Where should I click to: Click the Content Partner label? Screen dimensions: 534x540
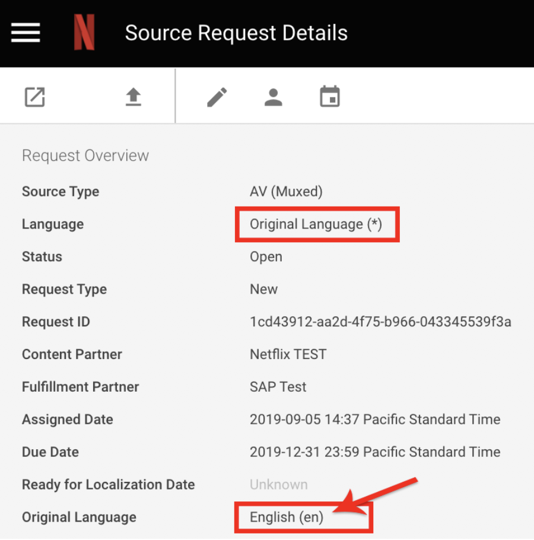[72, 354]
